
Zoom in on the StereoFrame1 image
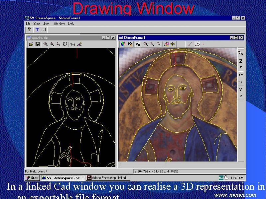[145, 44]
